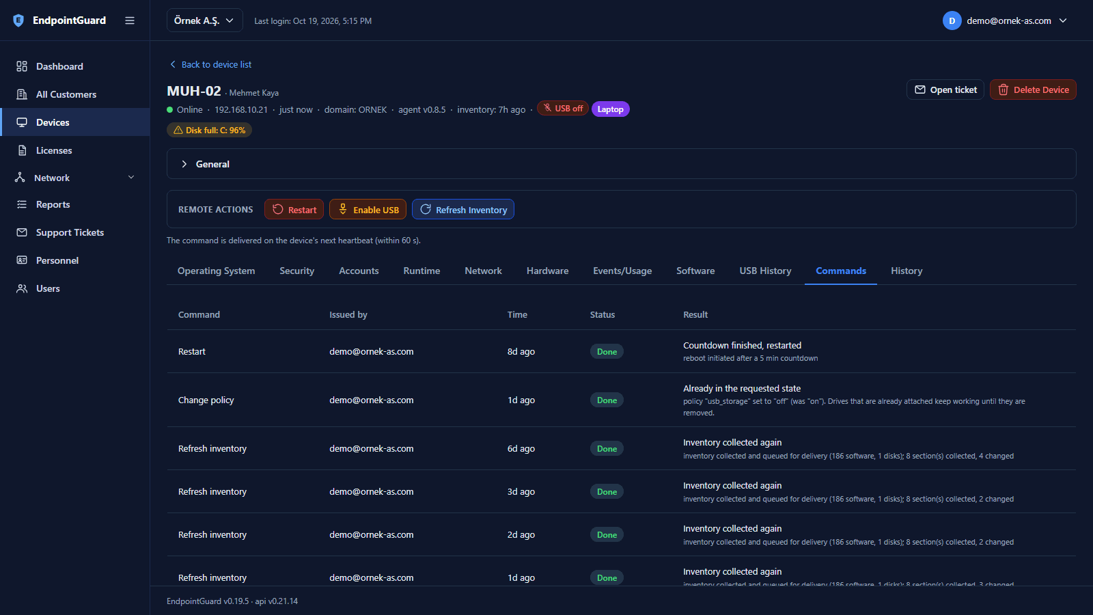Screen dimensions: 1093x615
Task: Click the USB plug icon in Enable USB
Action: click(343, 210)
